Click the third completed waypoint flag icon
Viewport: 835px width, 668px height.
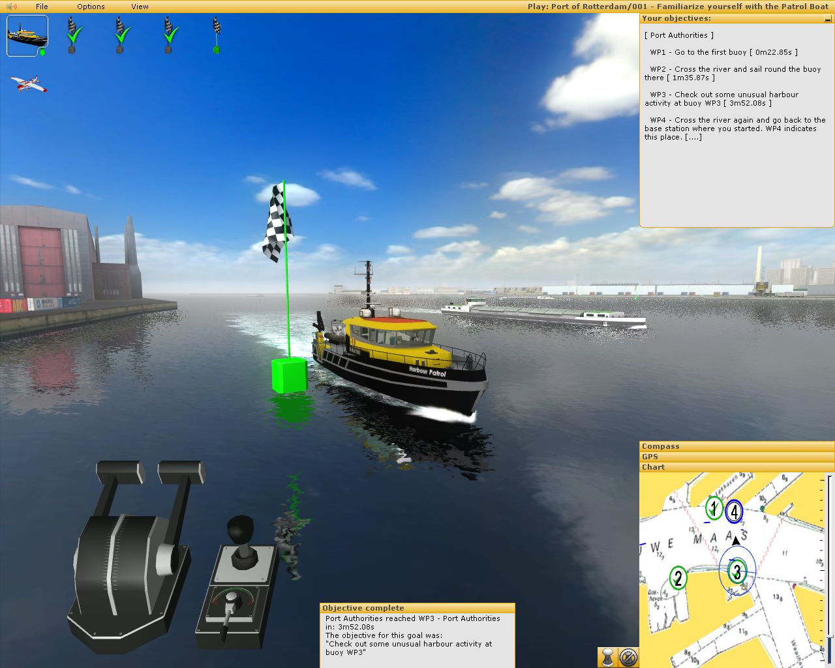coord(169,35)
